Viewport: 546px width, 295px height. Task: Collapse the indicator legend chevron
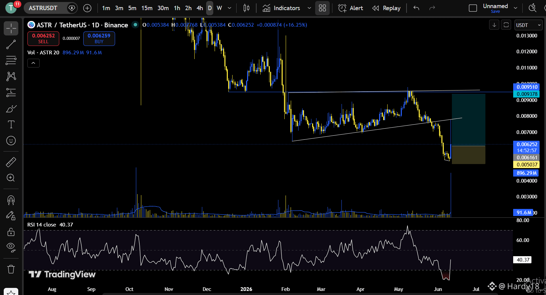(x=34, y=63)
